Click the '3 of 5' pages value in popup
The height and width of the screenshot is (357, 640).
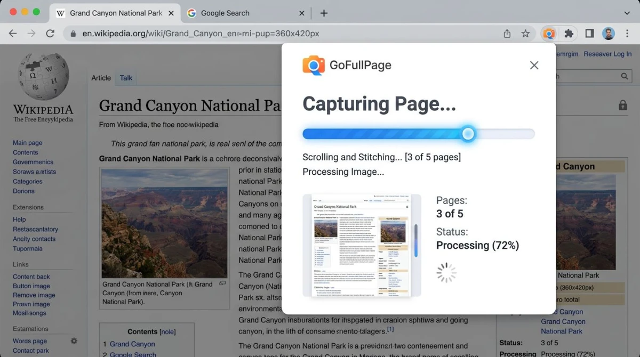[x=450, y=214]
